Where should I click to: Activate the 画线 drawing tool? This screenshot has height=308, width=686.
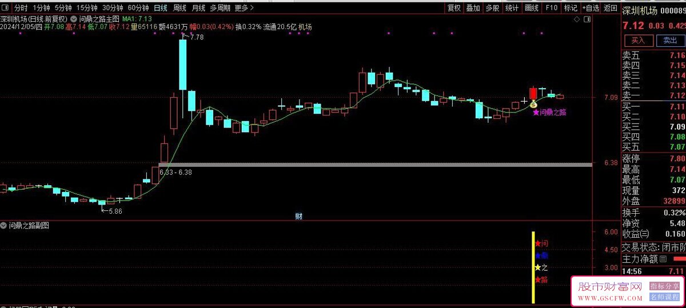pyautogui.click(x=532, y=8)
